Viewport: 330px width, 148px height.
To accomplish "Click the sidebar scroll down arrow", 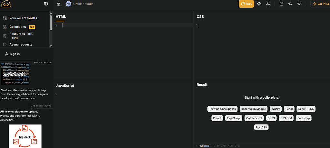I will [51, 46].
